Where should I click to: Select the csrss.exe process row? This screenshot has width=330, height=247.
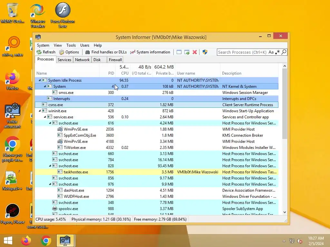click(x=157, y=105)
